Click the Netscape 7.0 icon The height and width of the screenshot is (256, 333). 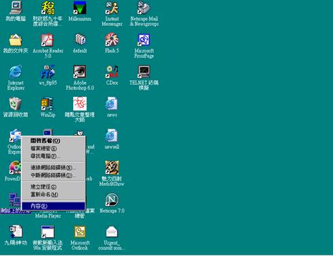pyautogui.click(x=112, y=200)
